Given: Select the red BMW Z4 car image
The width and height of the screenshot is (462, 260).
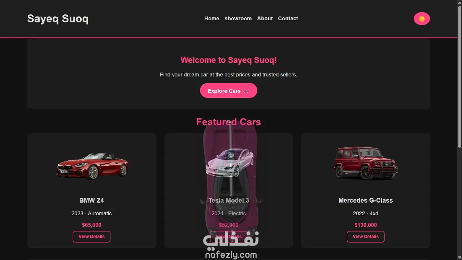Looking at the screenshot, I should [92, 166].
